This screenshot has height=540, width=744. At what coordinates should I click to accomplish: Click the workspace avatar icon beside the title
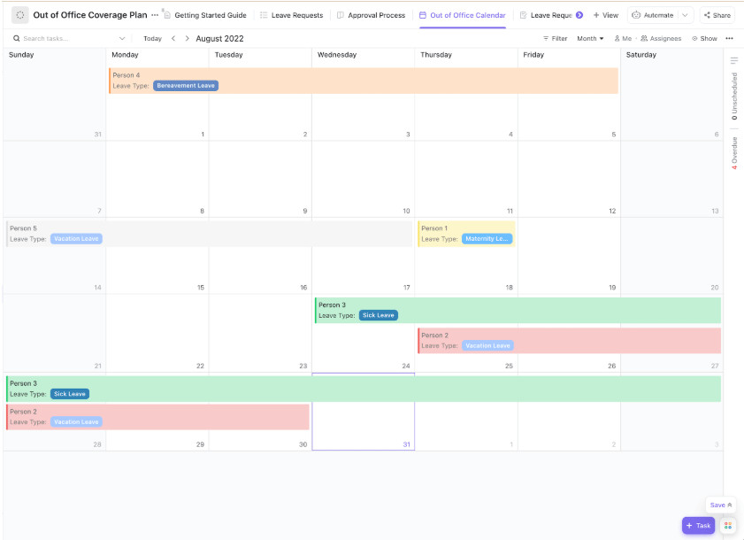tap(20, 15)
